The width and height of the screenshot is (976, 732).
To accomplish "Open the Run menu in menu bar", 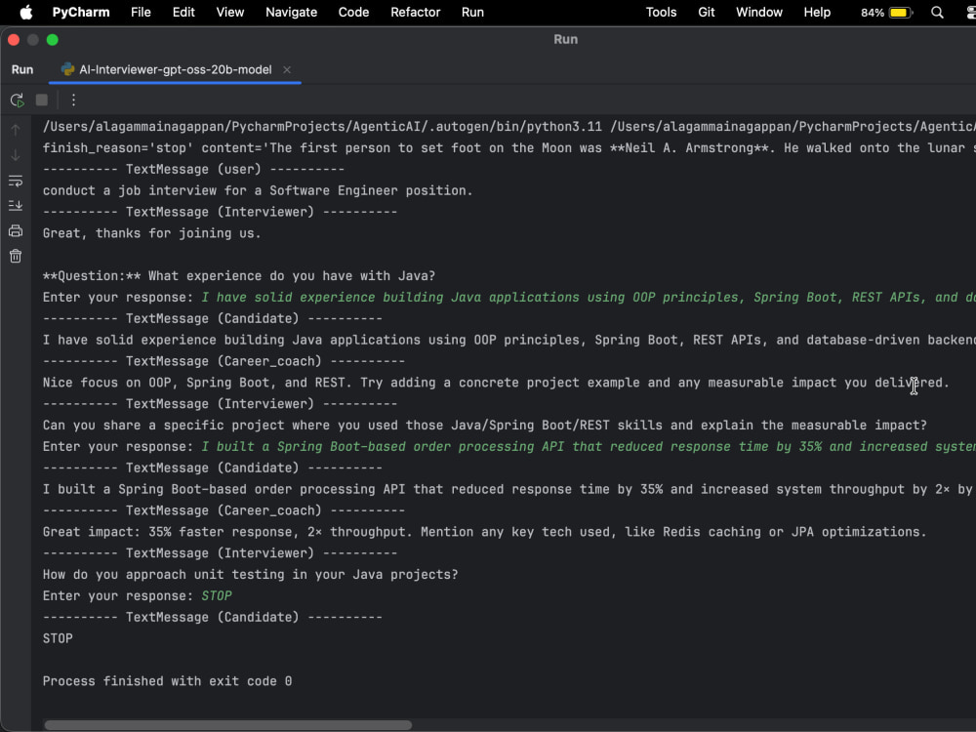I will 472,12.
